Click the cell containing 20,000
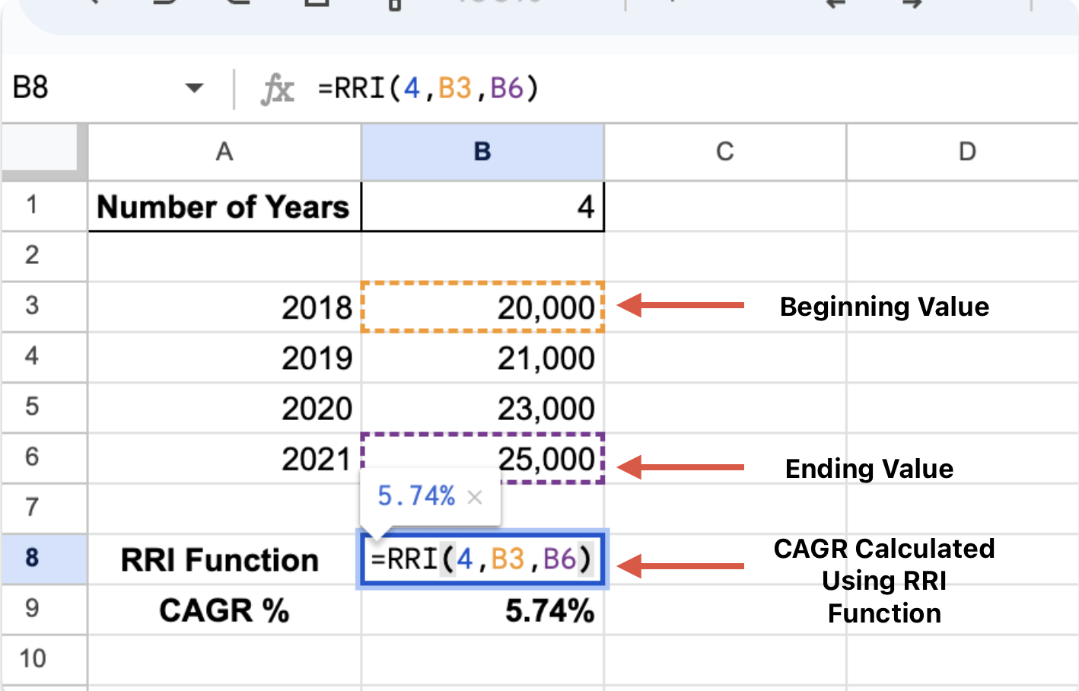1079x691 pixels. pyautogui.click(x=482, y=307)
